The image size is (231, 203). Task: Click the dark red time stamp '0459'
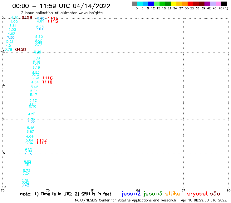(x=21, y=50)
